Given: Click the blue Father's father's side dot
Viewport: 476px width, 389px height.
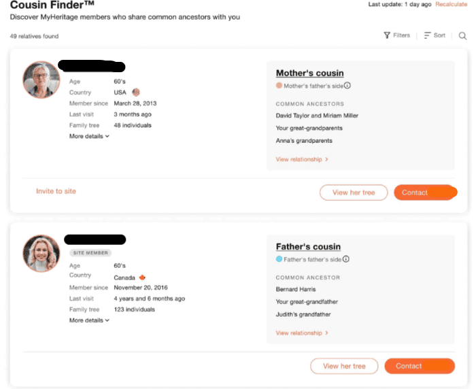Looking at the screenshot, I should tap(279, 259).
